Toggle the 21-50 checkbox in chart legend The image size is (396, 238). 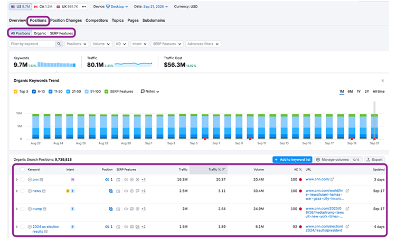coord(68,91)
